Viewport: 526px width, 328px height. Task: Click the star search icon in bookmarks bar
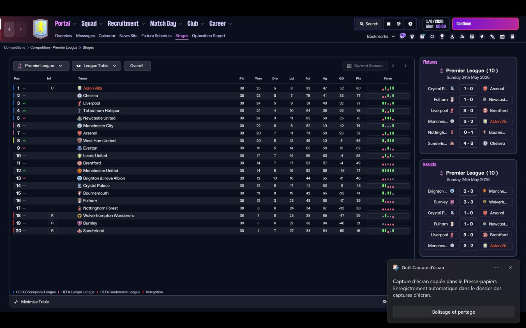(x=492, y=36)
